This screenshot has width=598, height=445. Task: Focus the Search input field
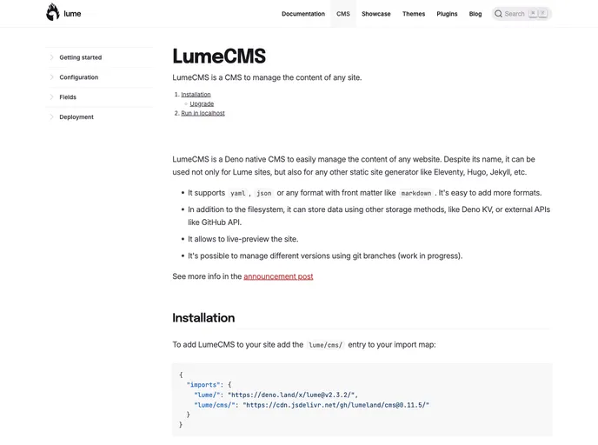click(x=522, y=14)
